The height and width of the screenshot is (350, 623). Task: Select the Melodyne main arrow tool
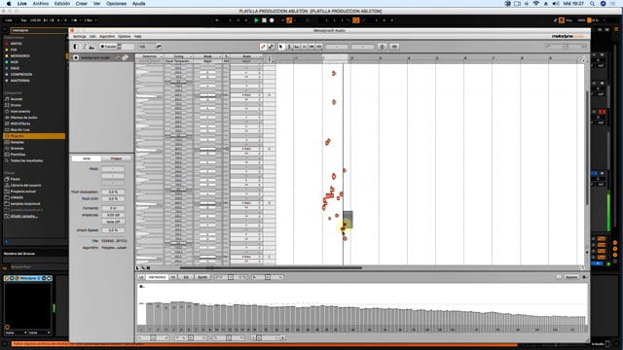[x=281, y=47]
